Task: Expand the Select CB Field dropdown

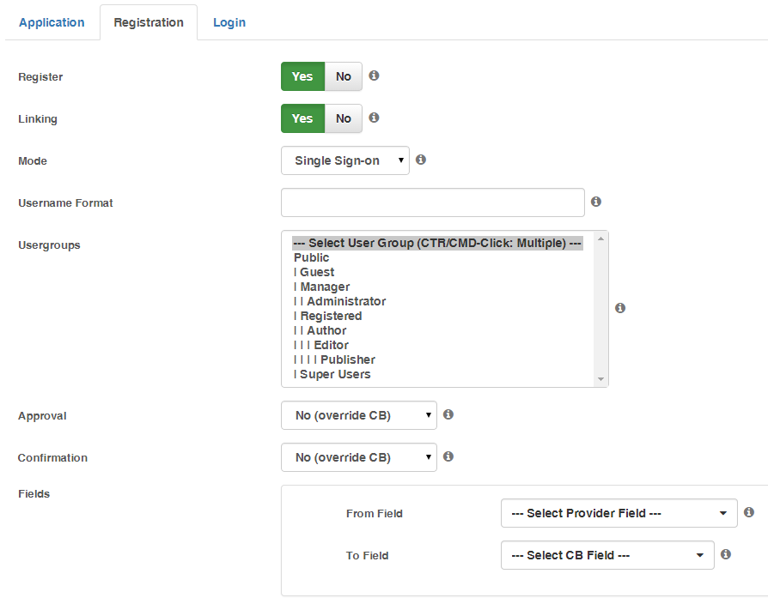Action: pyautogui.click(x=607, y=555)
